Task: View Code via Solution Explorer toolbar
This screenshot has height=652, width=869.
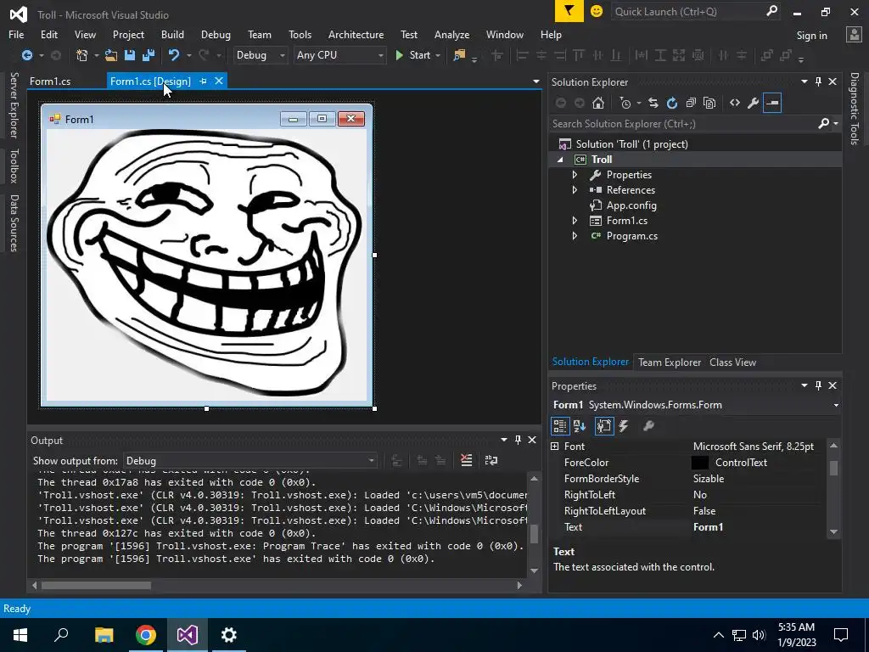Action: (735, 103)
